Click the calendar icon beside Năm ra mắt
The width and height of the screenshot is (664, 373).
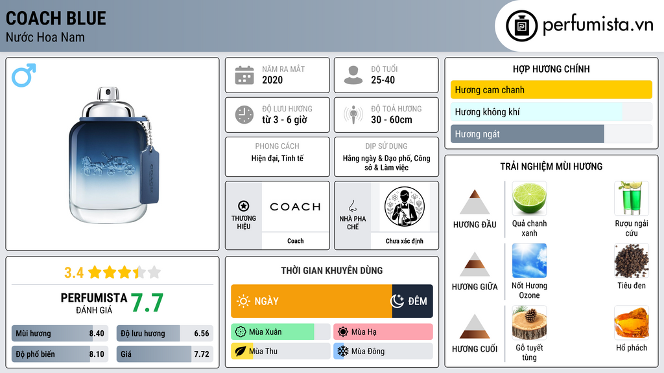click(244, 75)
